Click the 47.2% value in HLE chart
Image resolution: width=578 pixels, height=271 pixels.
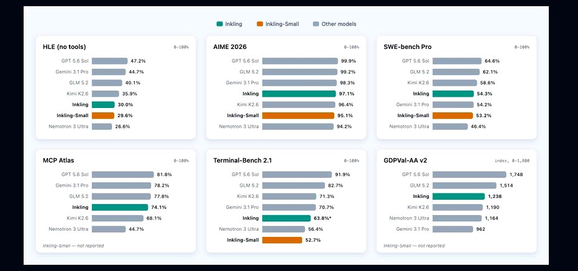137,61
